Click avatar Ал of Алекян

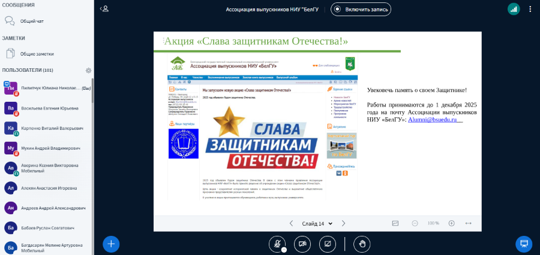(11, 188)
